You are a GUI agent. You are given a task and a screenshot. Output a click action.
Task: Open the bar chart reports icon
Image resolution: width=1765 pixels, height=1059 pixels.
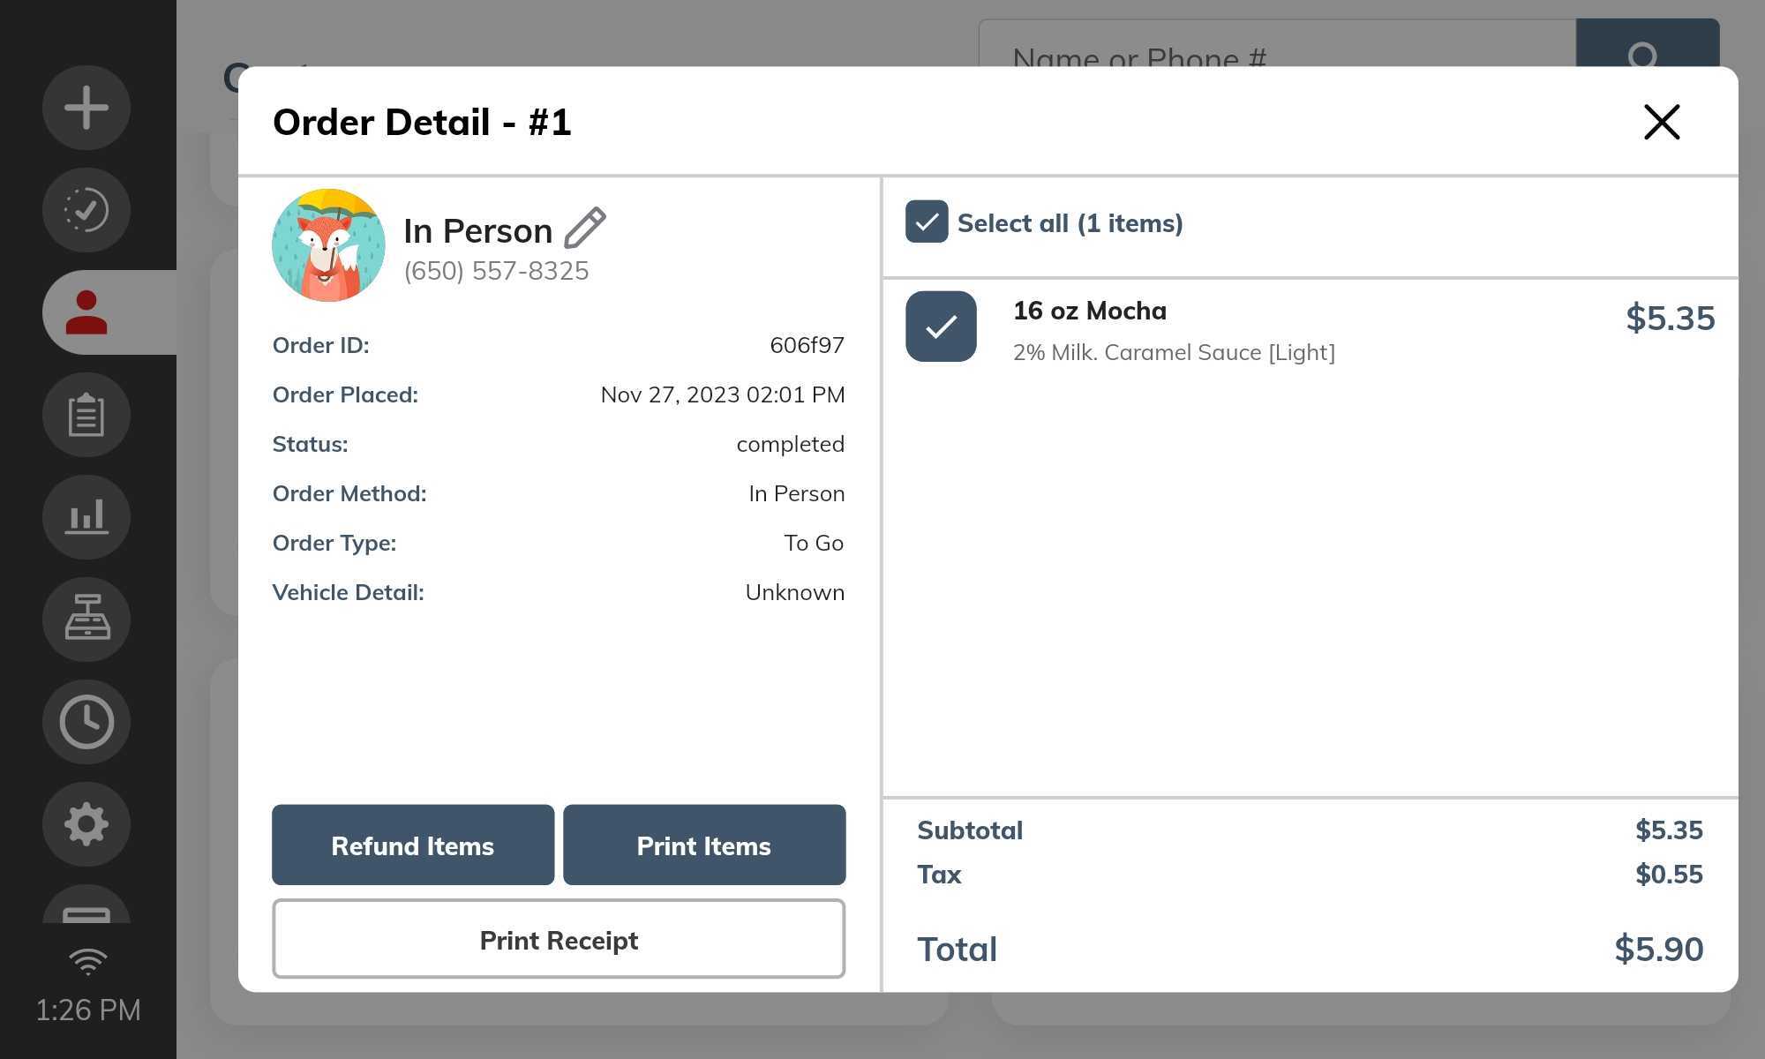[86, 517]
